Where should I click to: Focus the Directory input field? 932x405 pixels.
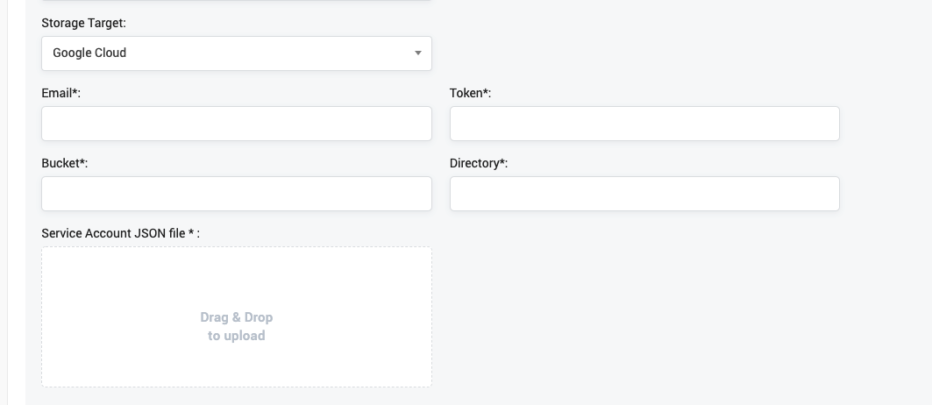(644, 194)
